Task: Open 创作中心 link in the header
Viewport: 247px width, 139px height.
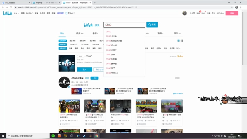Action: coord(220,13)
